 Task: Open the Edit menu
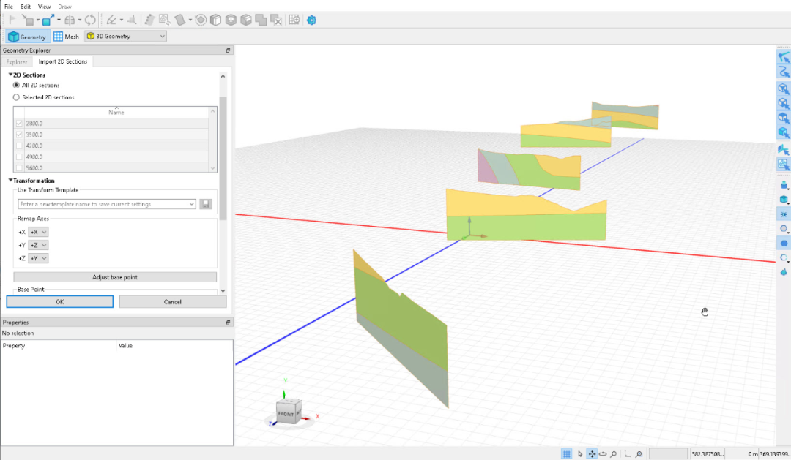(x=26, y=7)
